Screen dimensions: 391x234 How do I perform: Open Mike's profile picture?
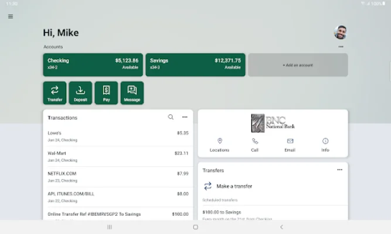tap(341, 32)
